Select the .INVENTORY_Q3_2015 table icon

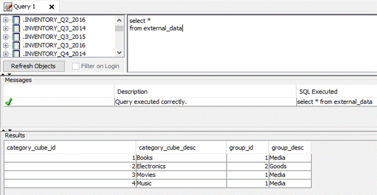point(16,37)
